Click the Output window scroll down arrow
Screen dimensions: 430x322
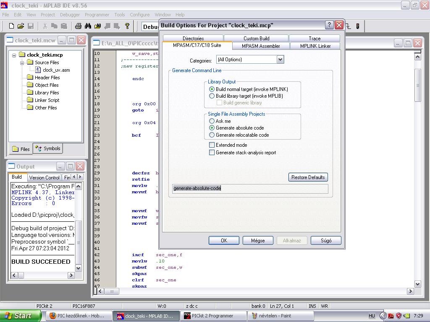click(78, 268)
